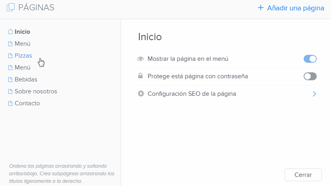The width and height of the screenshot is (331, 186).
Task: Click the page icon beside Contacto
Action: point(11,103)
